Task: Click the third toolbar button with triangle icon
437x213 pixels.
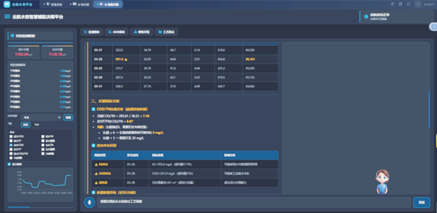Action: (142, 32)
